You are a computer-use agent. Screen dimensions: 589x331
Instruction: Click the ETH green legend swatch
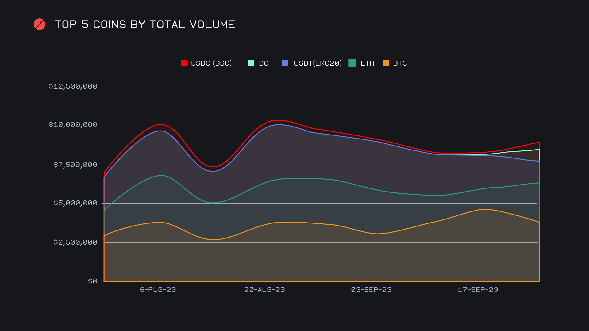pos(352,63)
